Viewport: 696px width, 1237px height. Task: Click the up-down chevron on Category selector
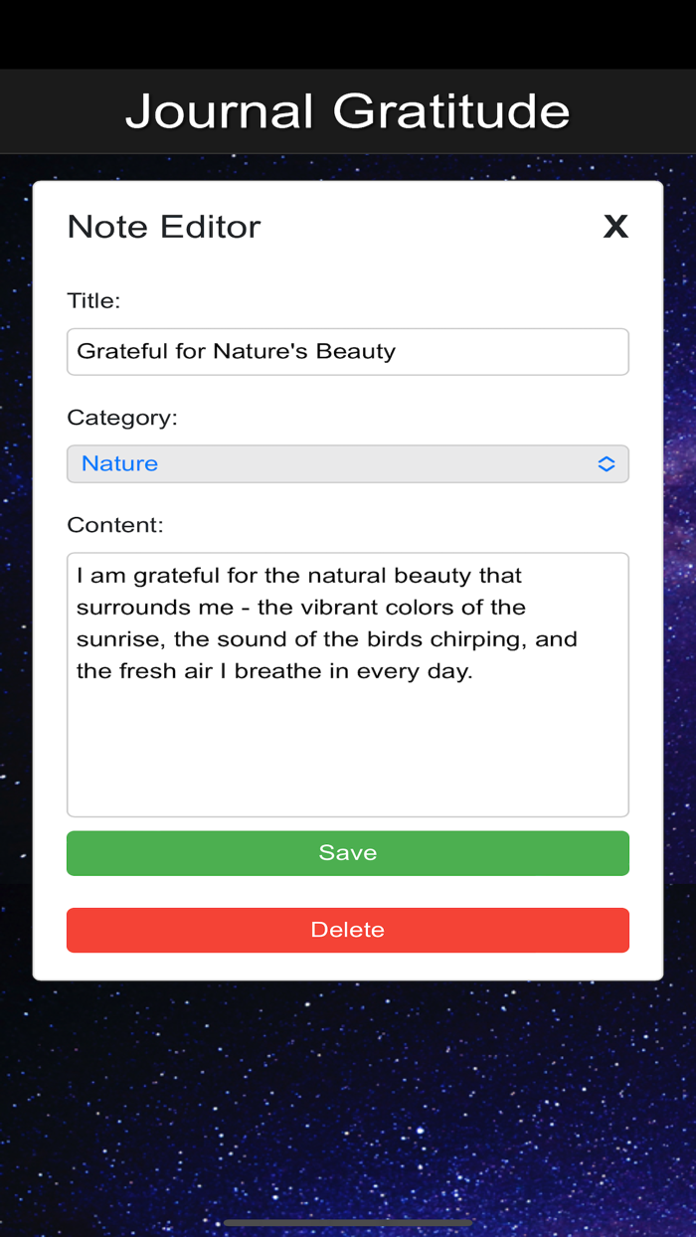607,464
